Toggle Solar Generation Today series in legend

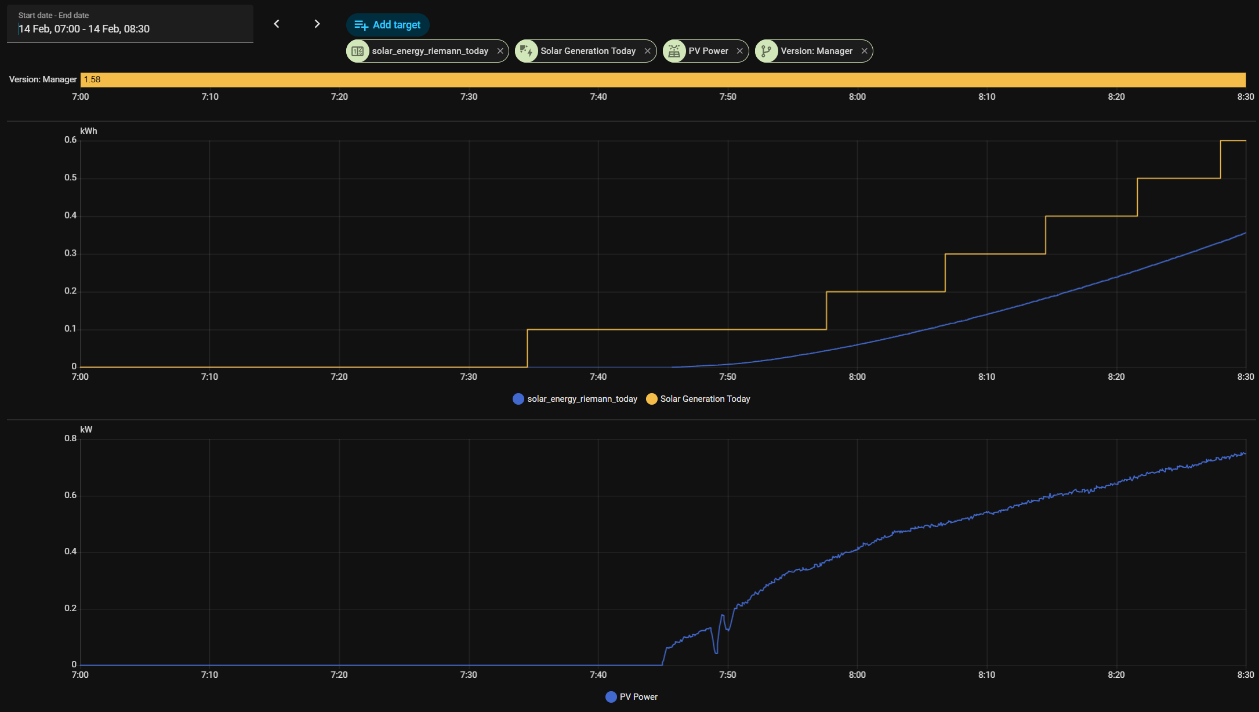pyautogui.click(x=705, y=399)
